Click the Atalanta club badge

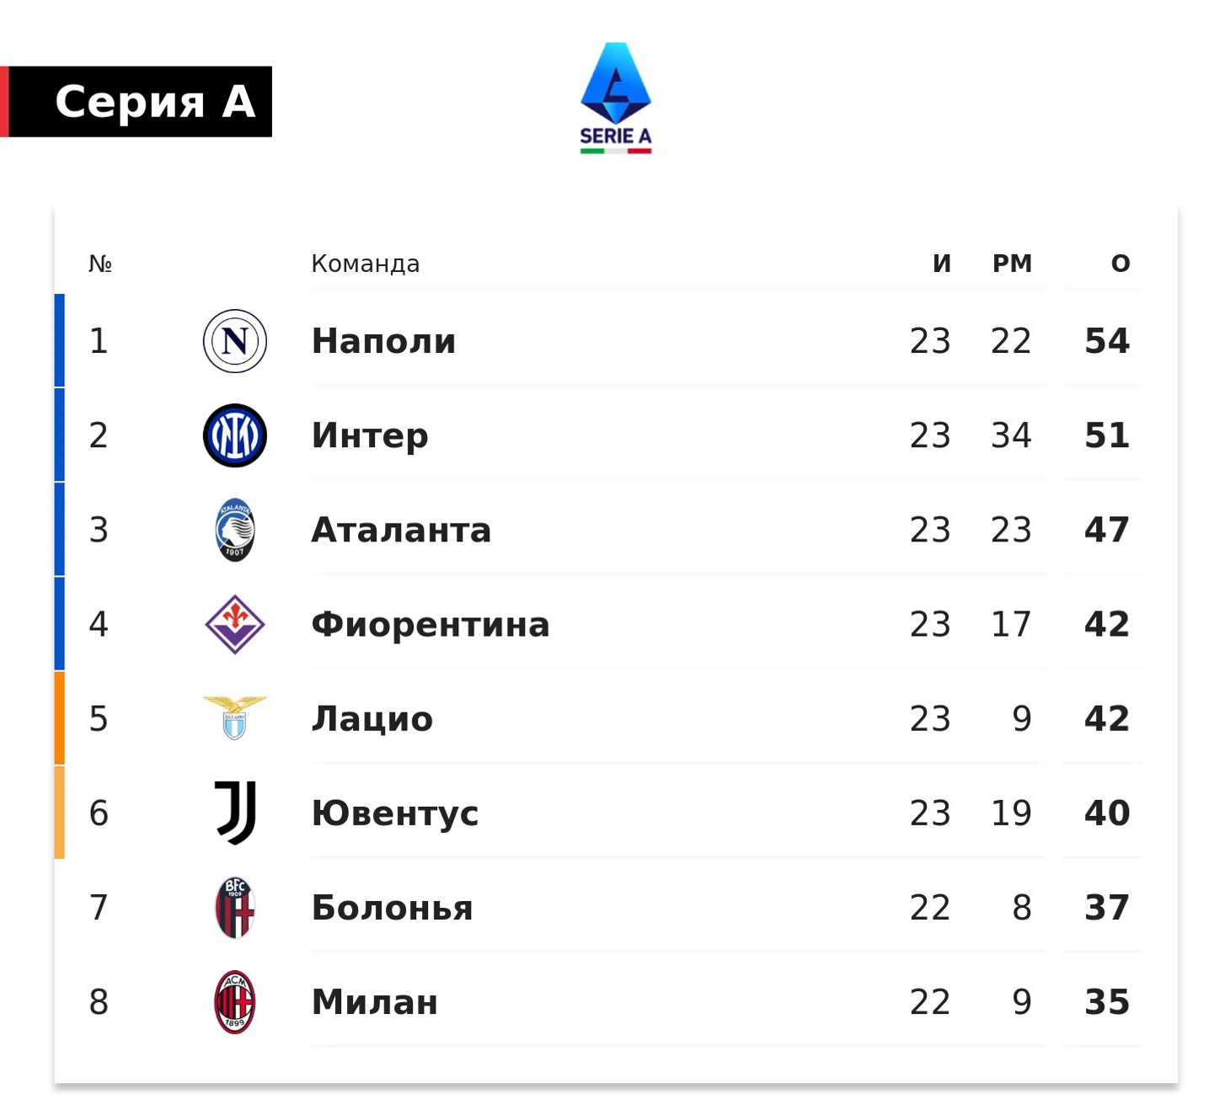pos(235,530)
